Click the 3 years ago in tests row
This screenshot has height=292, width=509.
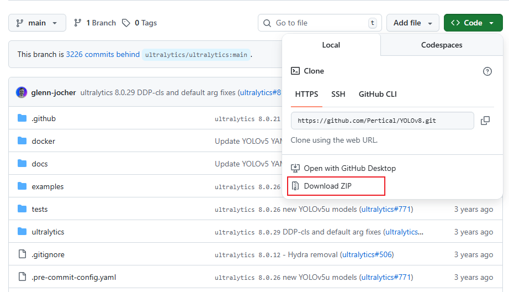click(x=473, y=209)
